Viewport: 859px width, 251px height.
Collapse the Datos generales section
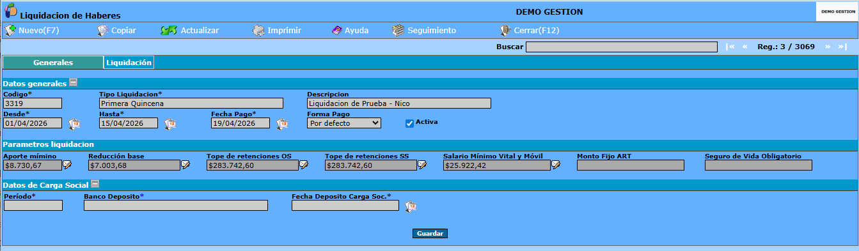click(x=74, y=82)
